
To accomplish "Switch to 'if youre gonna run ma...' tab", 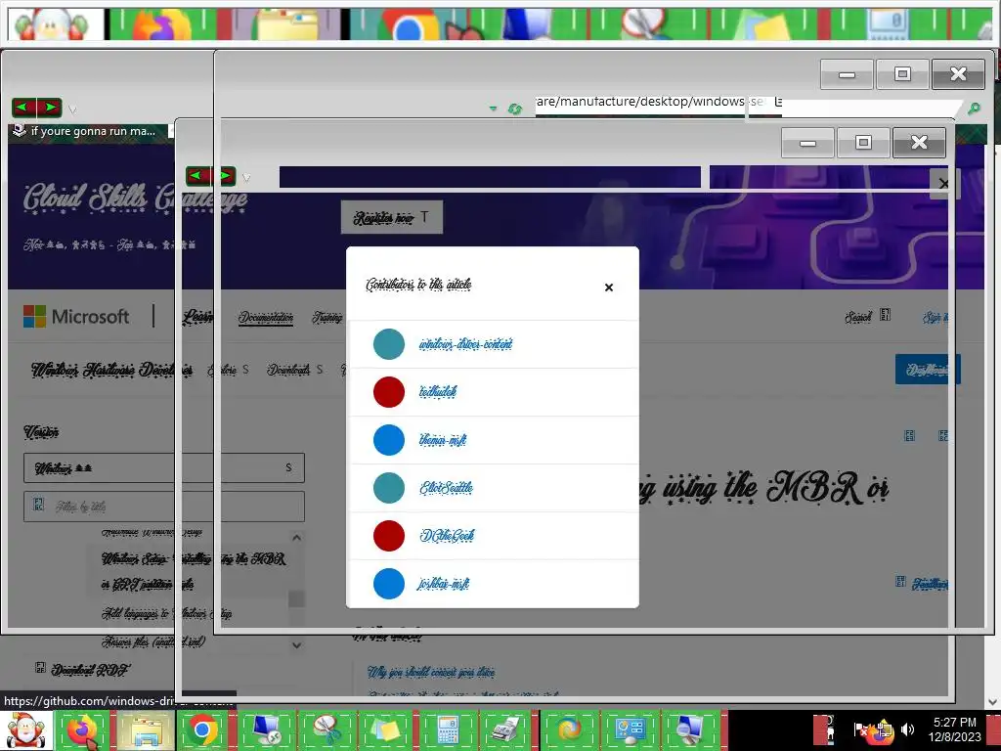I will click(x=88, y=132).
